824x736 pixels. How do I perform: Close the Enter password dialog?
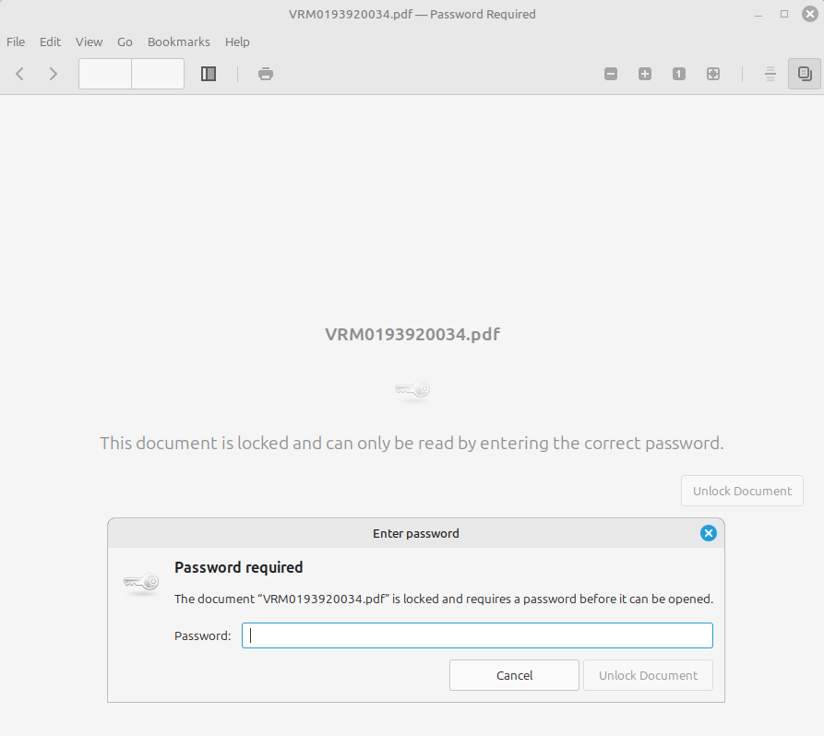[x=708, y=533]
